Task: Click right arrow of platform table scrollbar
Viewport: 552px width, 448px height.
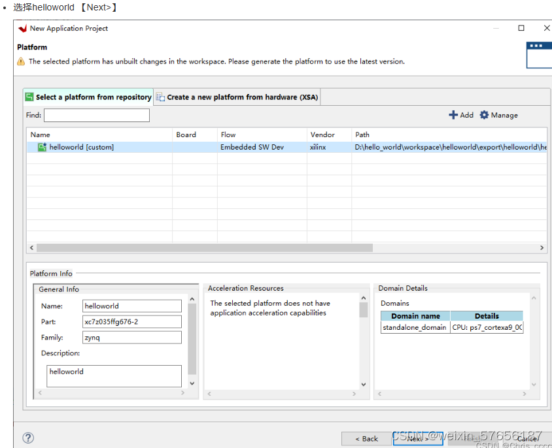Action: pyautogui.click(x=542, y=248)
